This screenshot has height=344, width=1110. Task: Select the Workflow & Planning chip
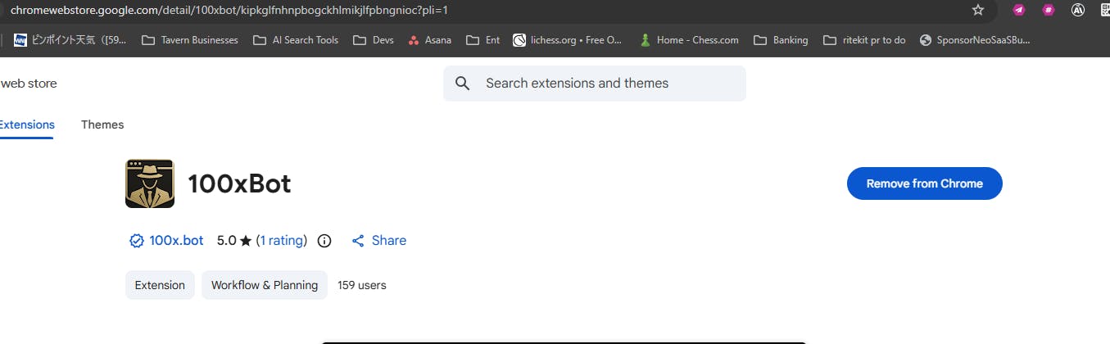(265, 285)
